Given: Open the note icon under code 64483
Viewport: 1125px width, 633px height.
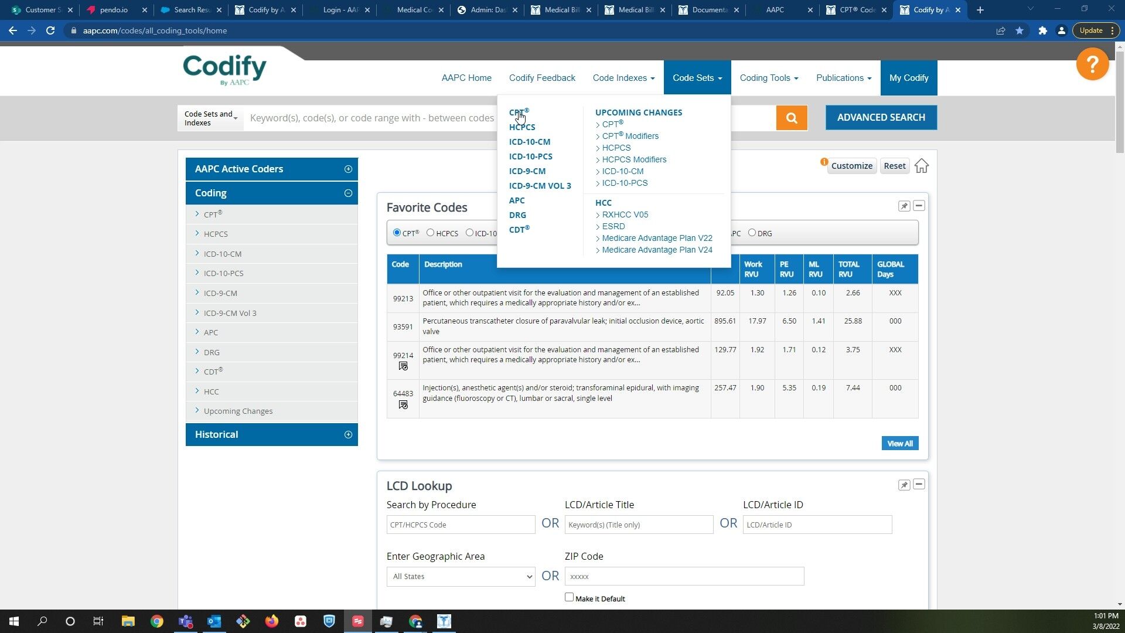Looking at the screenshot, I should [403, 405].
